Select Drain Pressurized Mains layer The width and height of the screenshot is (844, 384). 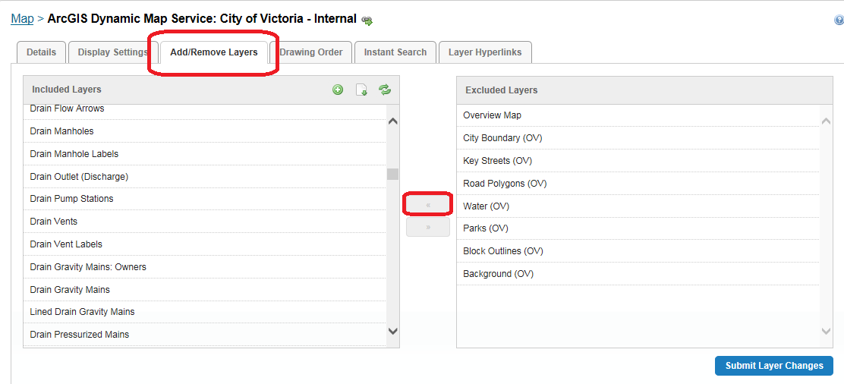(x=204, y=335)
